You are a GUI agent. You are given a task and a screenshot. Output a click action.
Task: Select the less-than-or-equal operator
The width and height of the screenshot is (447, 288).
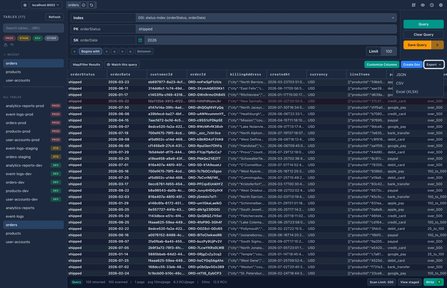click(x=115, y=51)
